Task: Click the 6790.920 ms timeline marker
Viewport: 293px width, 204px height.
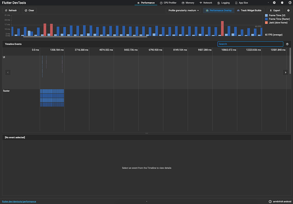Action: click(x=155, y=50)
